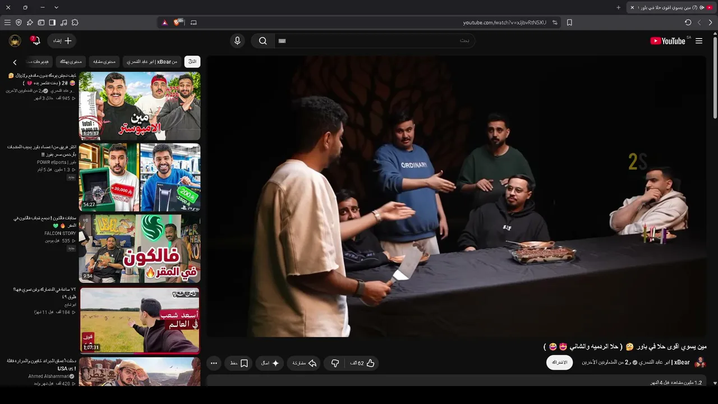718x404 pixels.
Task: Click the اسأل sparkle Ask button
Action: [x=270, y=363]
